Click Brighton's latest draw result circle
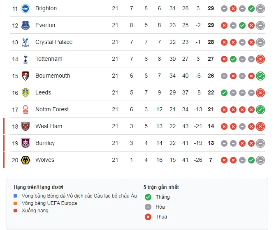The image size is (274, 230). [260, 8]
